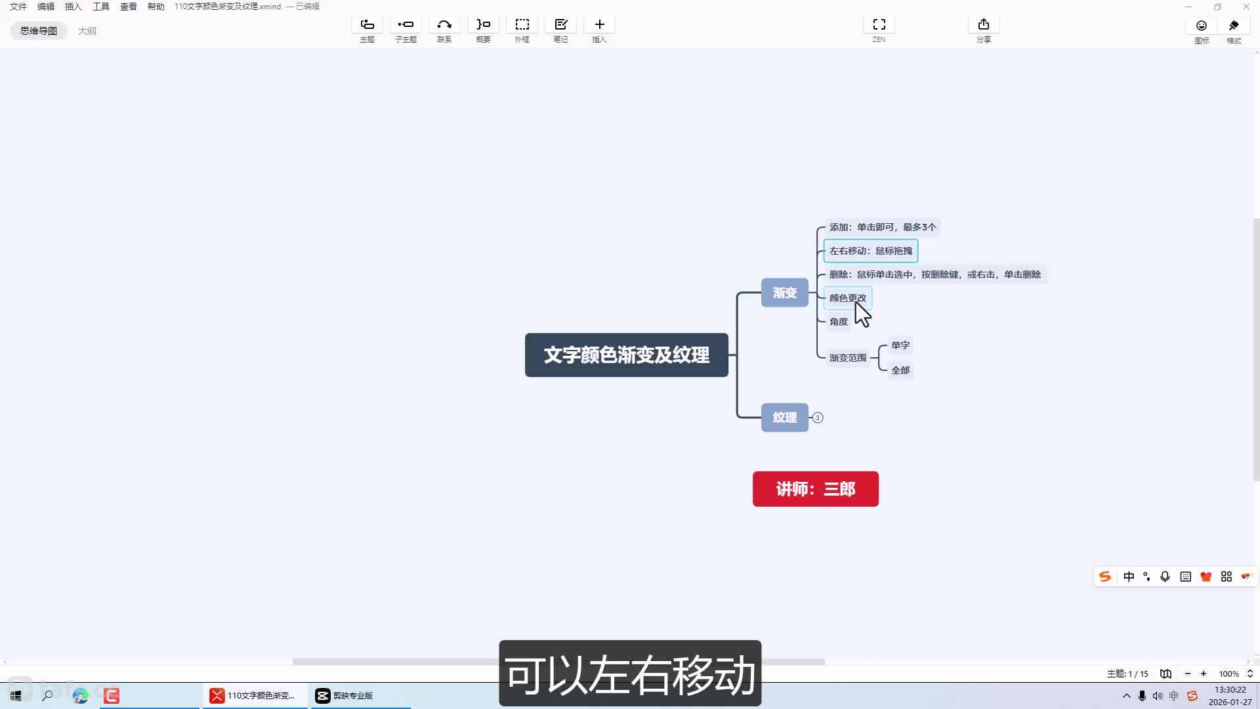
Task: Toggle the map overview icon in the status bar
Action: (1165, 674)
